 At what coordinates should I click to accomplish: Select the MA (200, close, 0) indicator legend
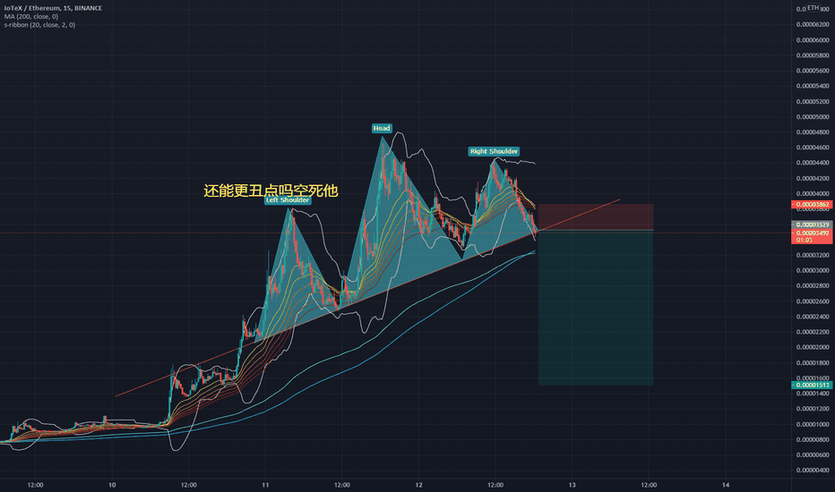(31, 16)
